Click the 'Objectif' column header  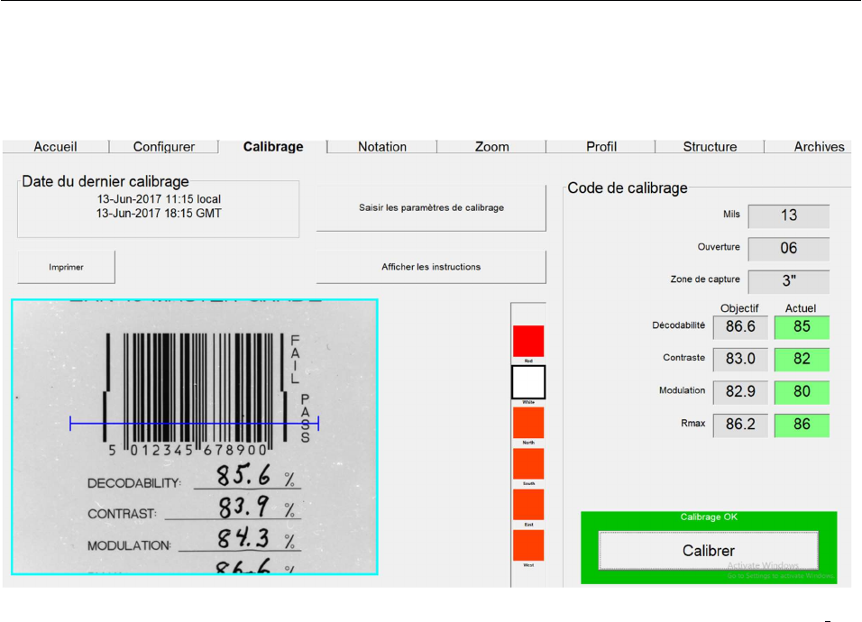point(739,308)
